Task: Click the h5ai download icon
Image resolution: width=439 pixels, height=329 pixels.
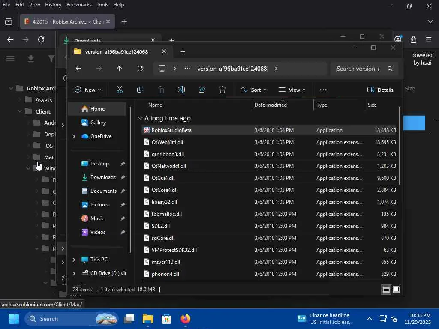Action: [x=31, y=58]
